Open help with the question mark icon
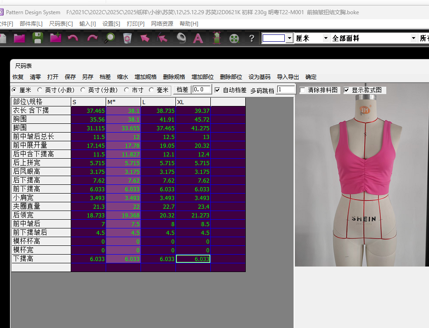The height and width of the screenshot is (328, 429). point(251,38)
